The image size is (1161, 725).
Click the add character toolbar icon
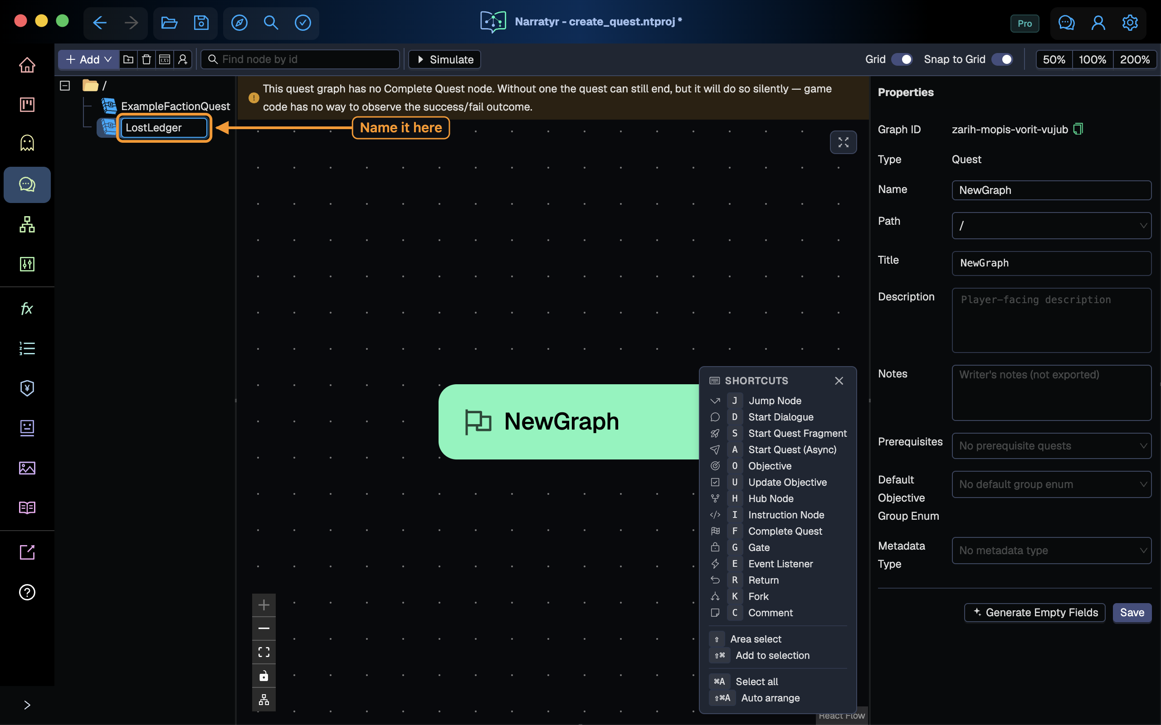tap(183, 59)
